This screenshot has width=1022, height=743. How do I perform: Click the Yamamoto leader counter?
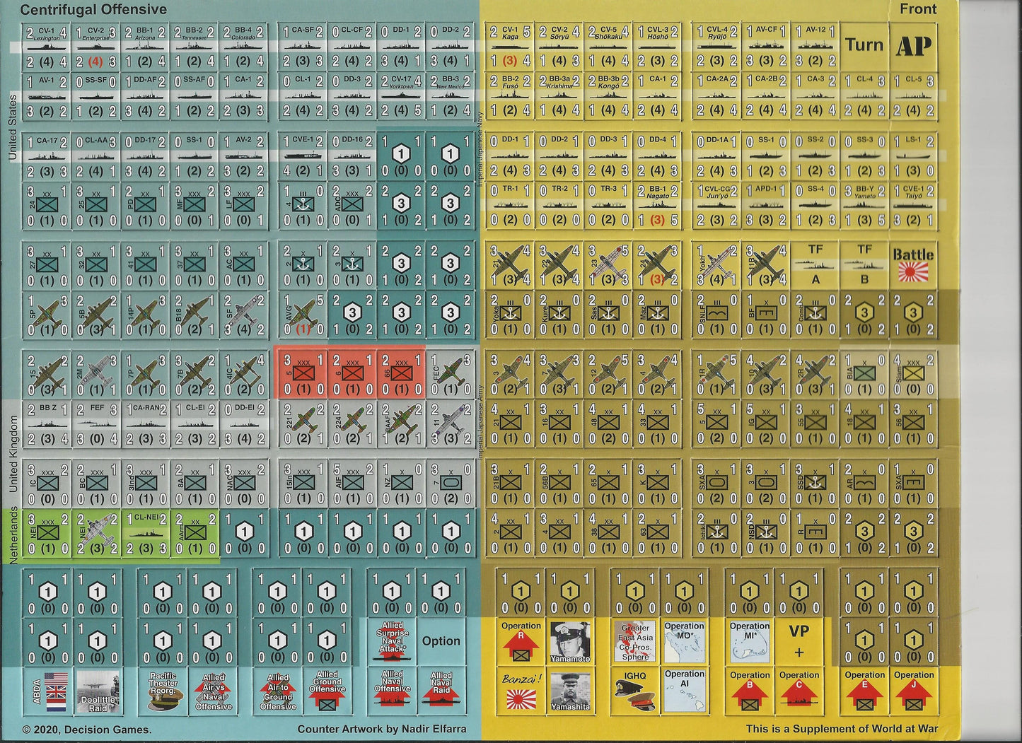[569, 642]
